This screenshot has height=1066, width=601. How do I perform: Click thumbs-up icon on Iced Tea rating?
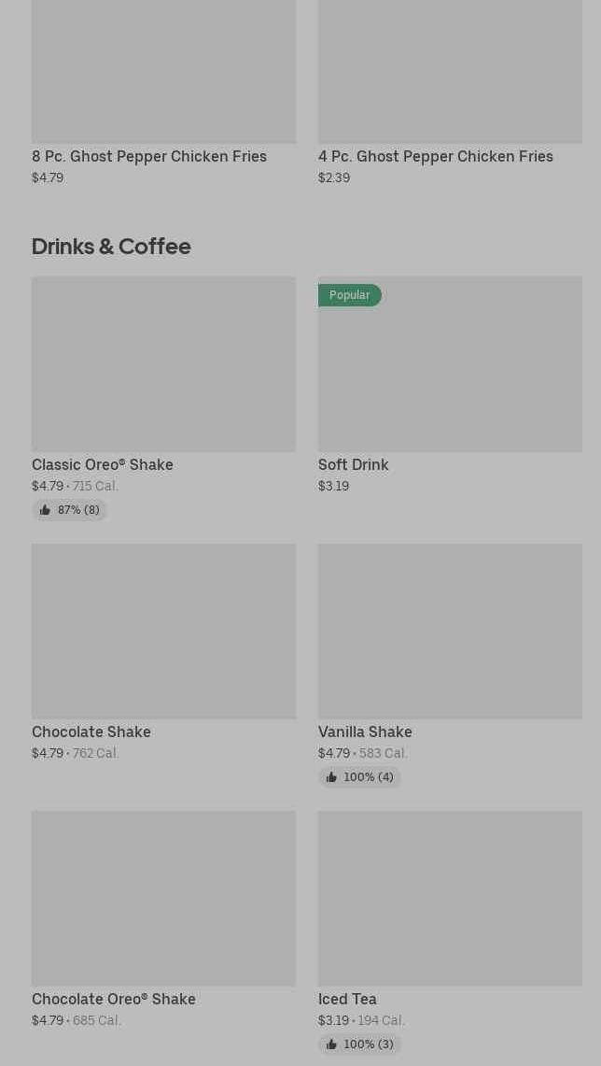point(331,1045)
